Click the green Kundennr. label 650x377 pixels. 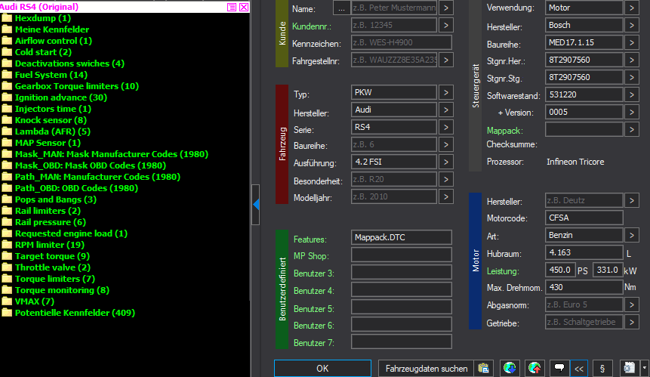coord(311,26)
